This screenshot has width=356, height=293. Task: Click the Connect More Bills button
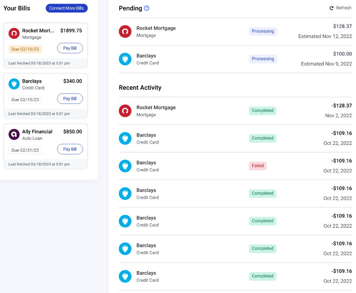pyautogui.click(x=67, y=8)
